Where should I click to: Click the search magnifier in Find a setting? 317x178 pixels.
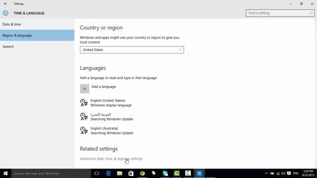pos(311,13)
